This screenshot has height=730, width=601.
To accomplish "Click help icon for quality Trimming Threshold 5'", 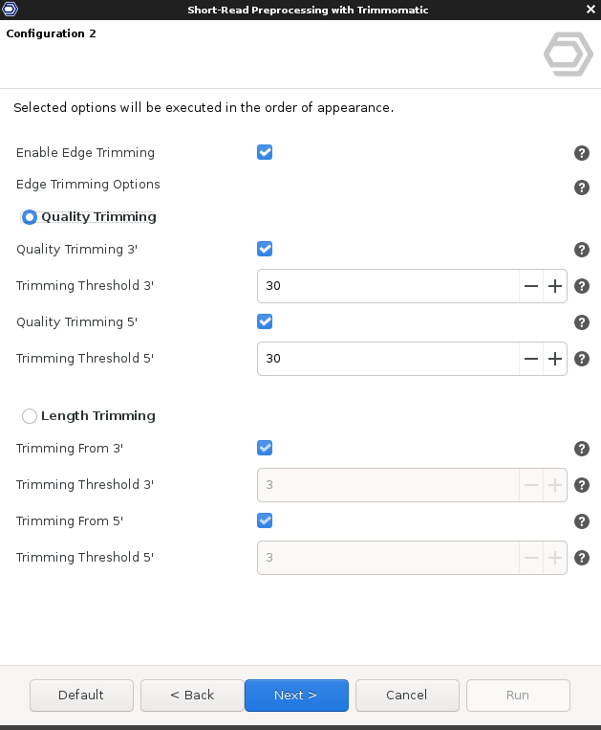I will (x=582, y=359).
